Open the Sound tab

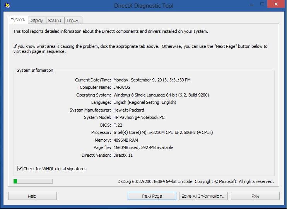pyautogui.click(x=55, y=20)
